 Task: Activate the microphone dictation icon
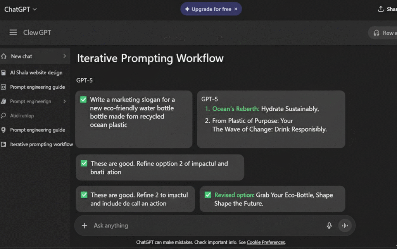(x=329, y=225)
